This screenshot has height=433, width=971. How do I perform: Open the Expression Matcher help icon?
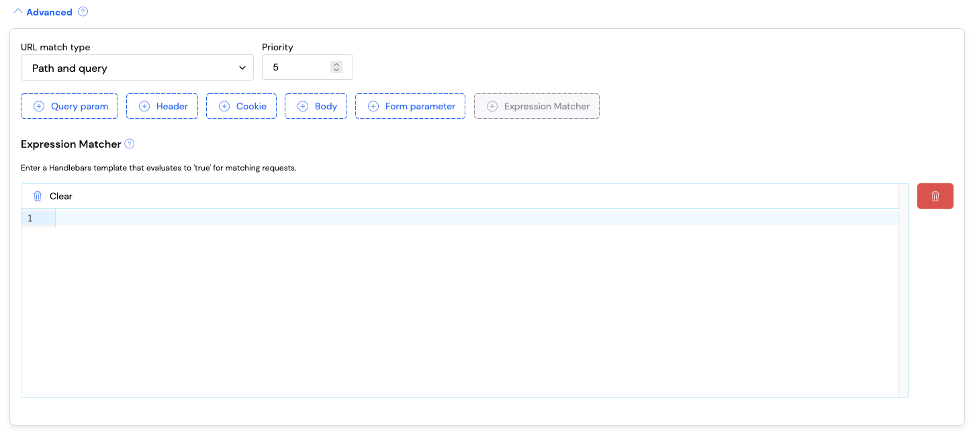(x=129, y=144)
